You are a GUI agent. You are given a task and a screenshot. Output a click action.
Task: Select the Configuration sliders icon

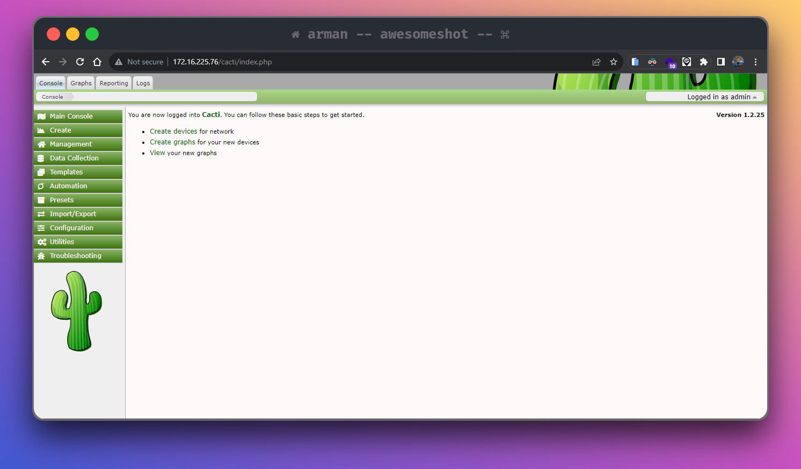point(42,228)
